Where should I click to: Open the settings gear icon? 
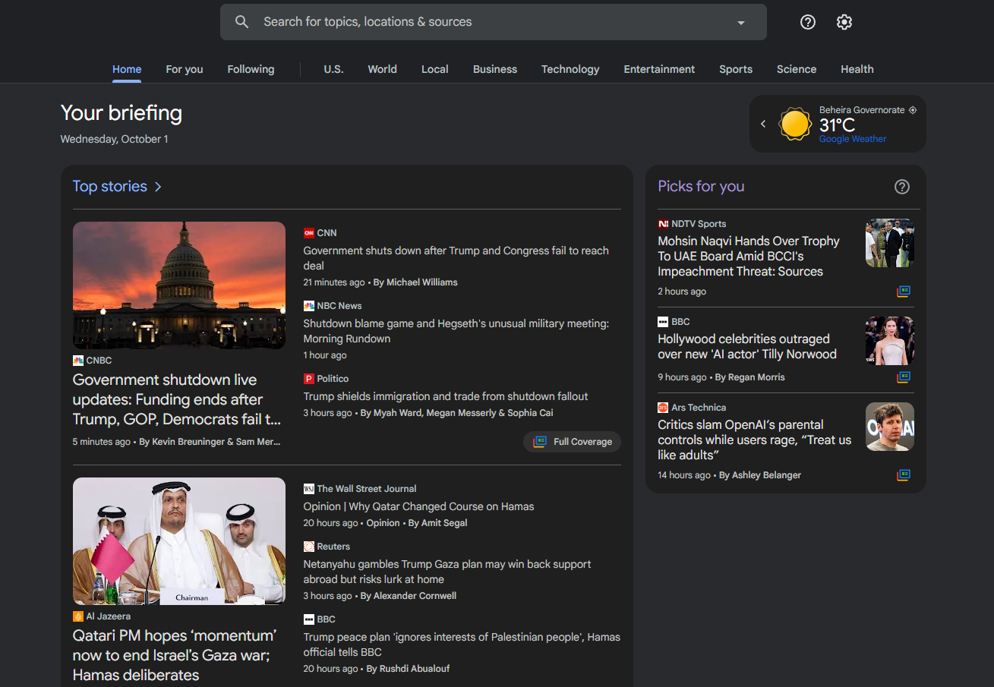point(844,22)
